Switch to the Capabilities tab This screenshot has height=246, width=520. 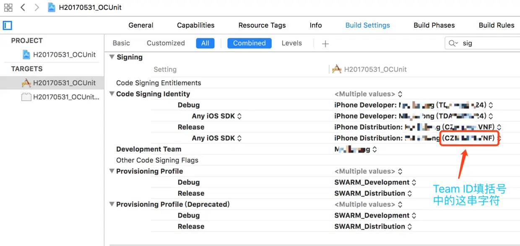[195, 25]
